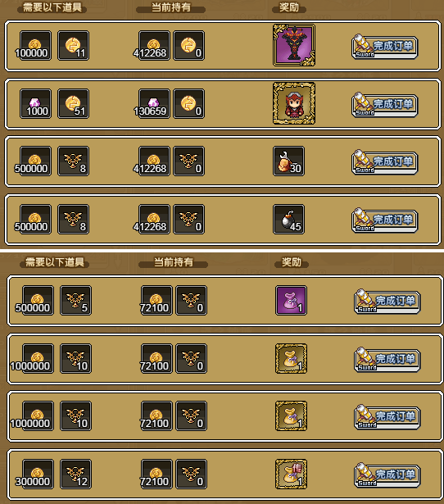The height and width of the screenshot is (504, 444).
Task: Click the currently held 130659 gems icon
Action: [154, 103]
